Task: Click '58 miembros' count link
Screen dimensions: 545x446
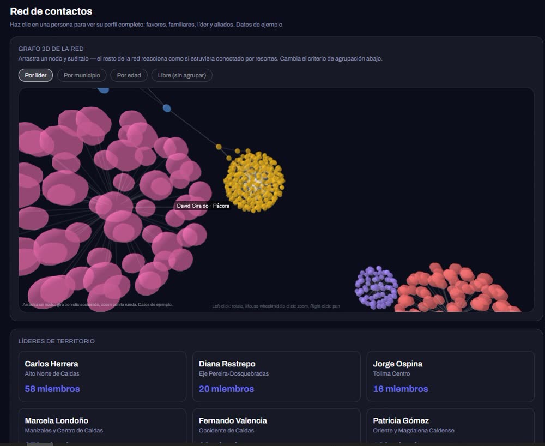Action: (52, 389)
